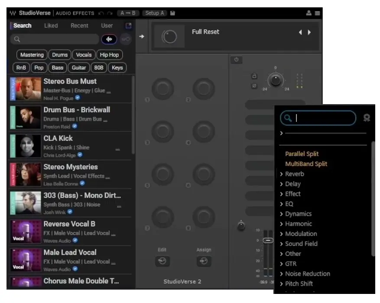Click the preset search field

tap(55, 39)
